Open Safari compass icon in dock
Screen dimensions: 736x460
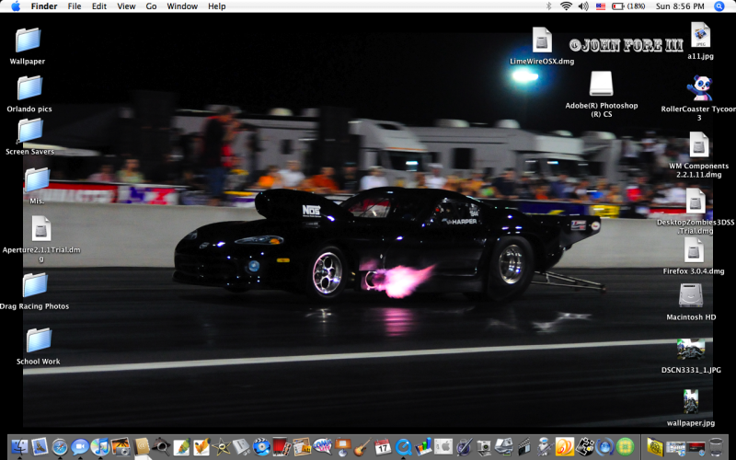coord(60,447)
